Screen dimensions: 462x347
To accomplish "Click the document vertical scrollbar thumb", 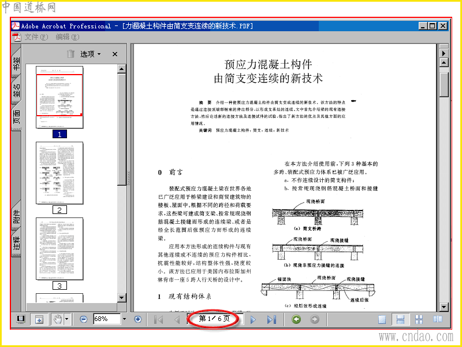I will tap(444, 83).
